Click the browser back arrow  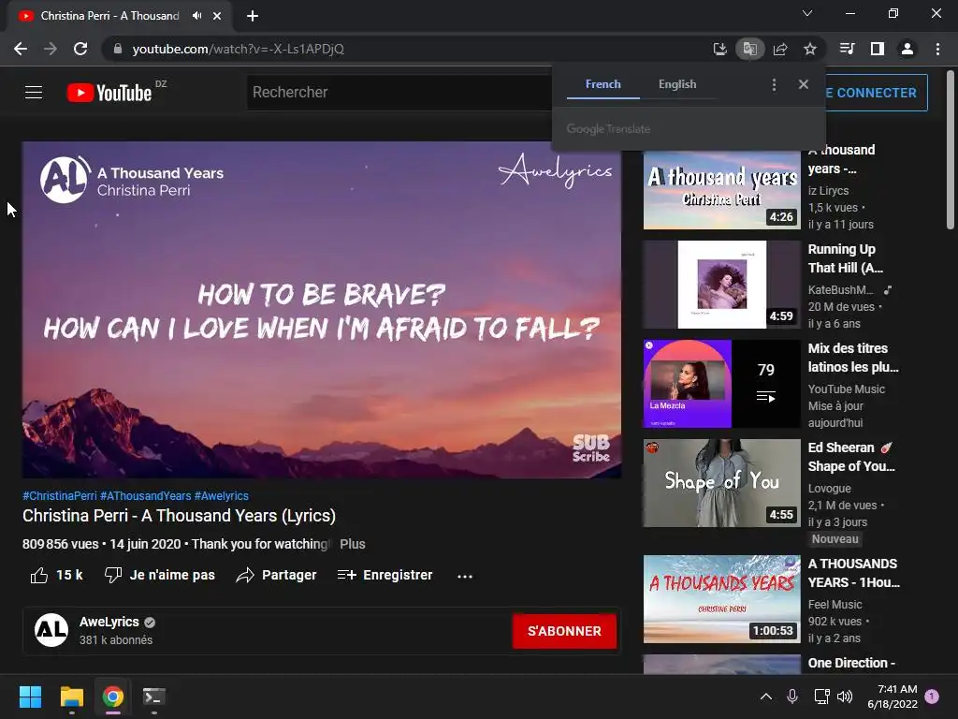coord(21,49)
